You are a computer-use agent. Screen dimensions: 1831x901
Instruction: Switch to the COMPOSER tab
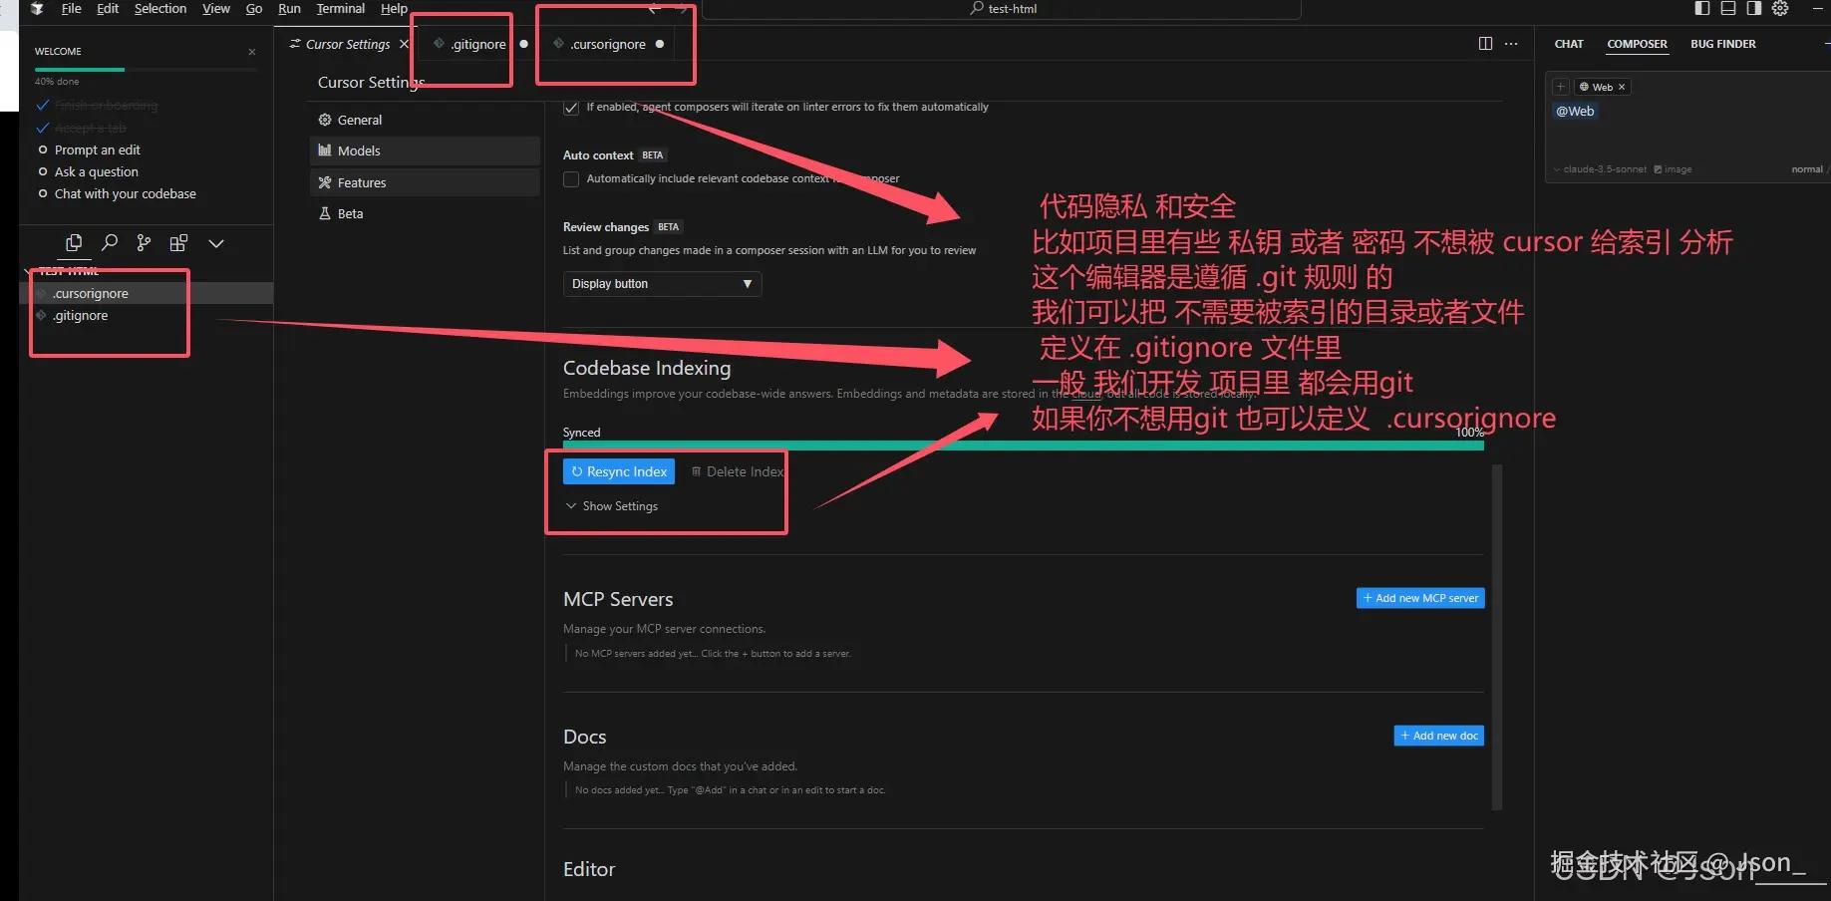click(x=1637, y=44)
